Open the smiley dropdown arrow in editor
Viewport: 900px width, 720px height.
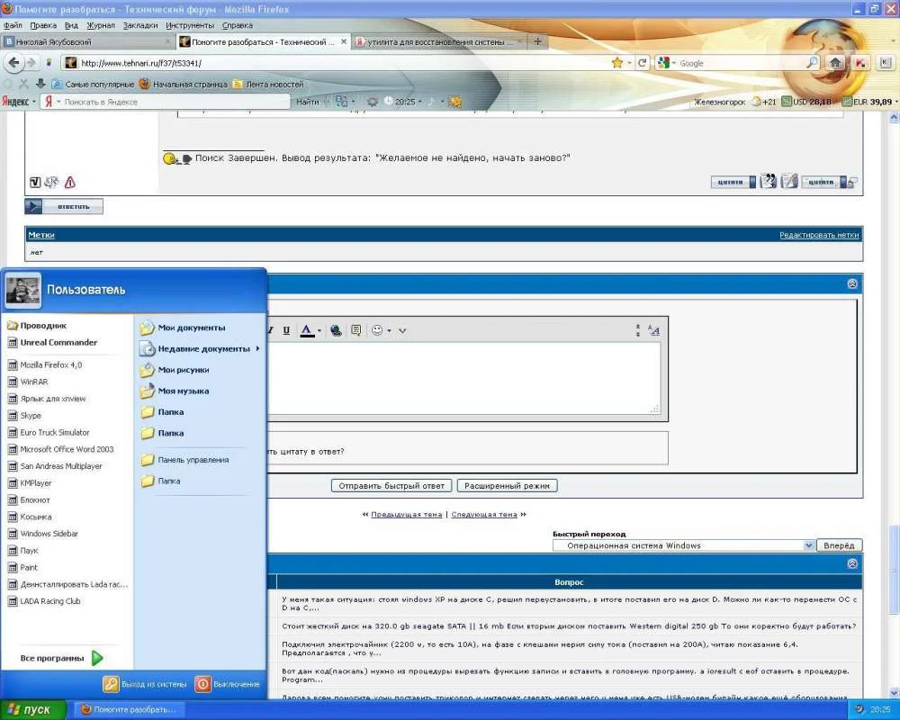coord(389,330)
